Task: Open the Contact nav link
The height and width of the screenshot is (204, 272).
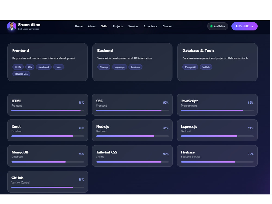Action: pos(167,26)
